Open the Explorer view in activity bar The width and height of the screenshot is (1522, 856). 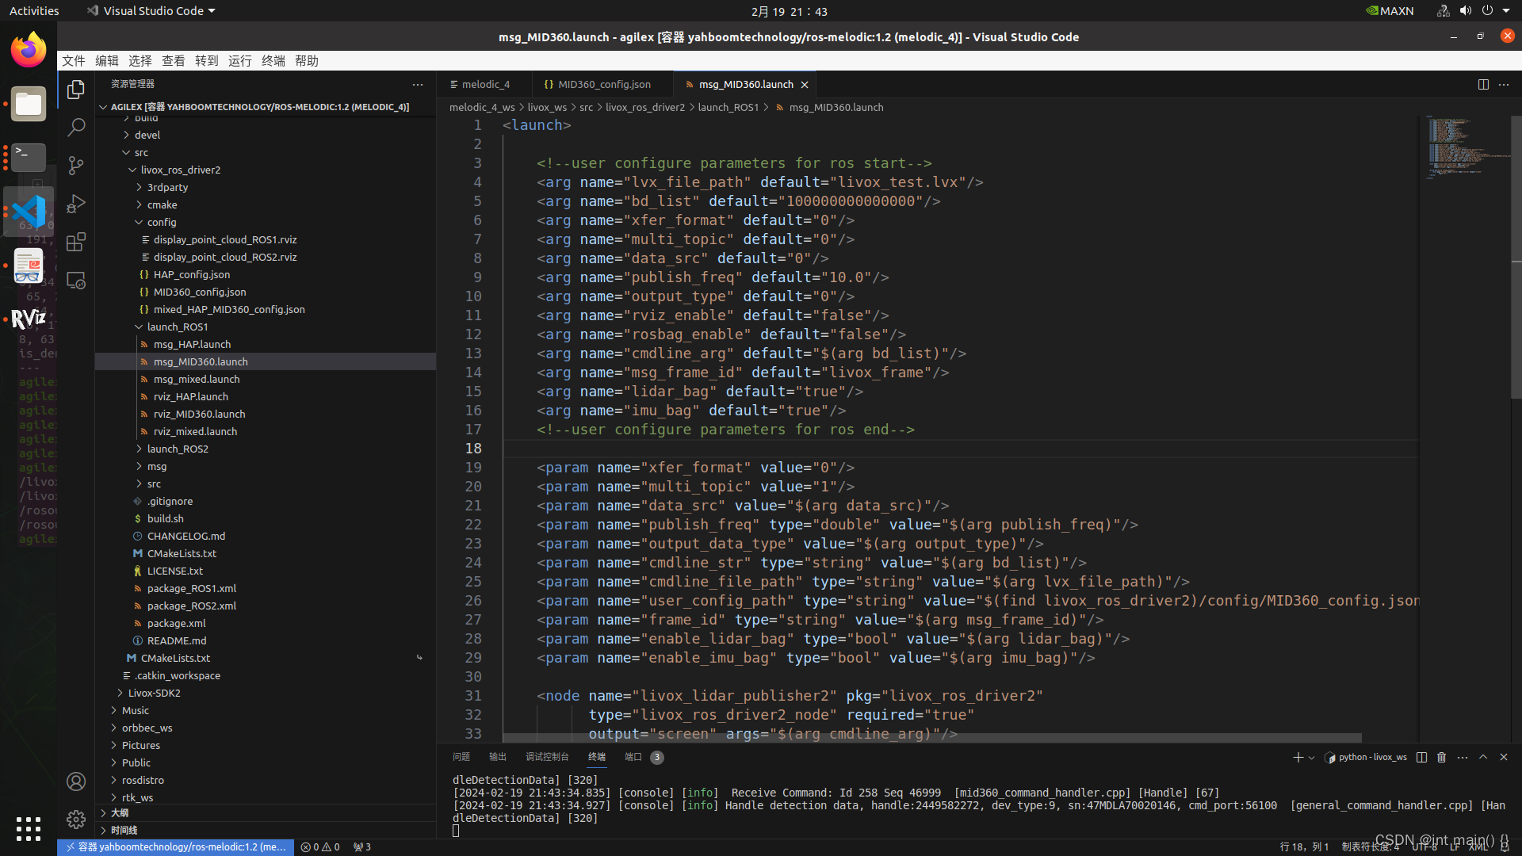76,90
